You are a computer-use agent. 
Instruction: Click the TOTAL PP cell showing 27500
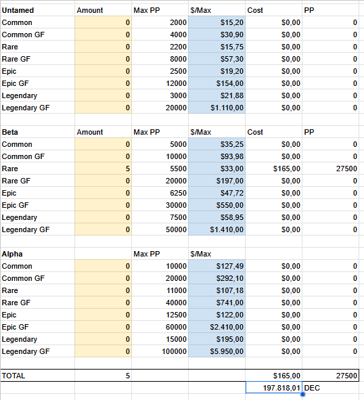(330, 376)
